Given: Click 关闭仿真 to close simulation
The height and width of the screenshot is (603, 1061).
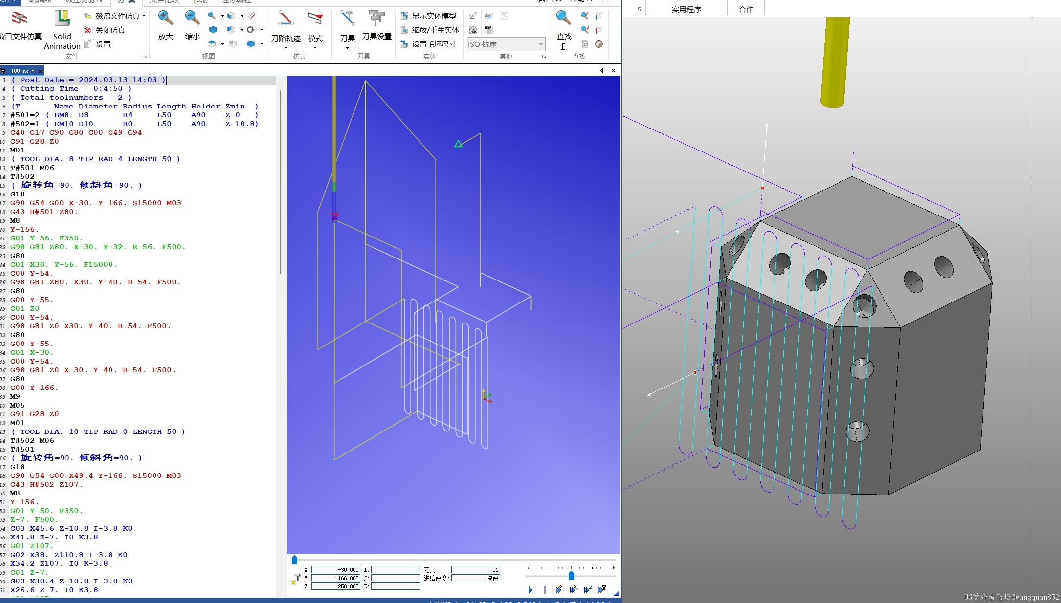Looking at the screenshot, I should (105, 30).
